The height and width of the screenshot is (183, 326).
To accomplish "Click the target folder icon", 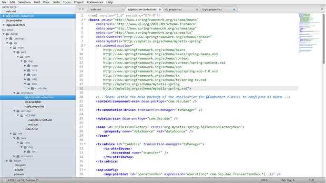I will pos(11,161).
